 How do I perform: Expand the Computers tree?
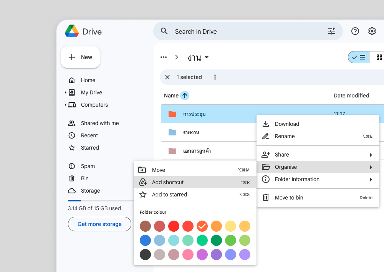tap(66, 105)
